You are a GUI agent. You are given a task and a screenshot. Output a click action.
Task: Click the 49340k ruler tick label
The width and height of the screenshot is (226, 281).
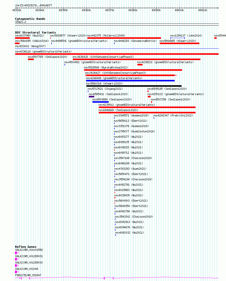coord(40,10)
